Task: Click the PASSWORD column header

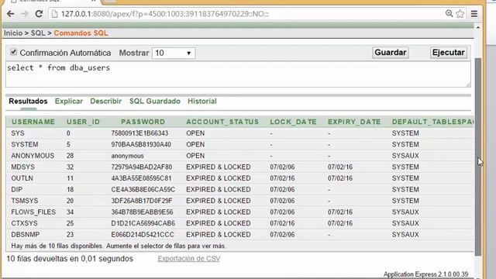Action: pyautogui.click(x=143, y=122)
